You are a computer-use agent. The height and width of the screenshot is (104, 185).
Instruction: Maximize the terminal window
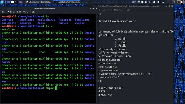pyautogui.click(x=93, y=8)
